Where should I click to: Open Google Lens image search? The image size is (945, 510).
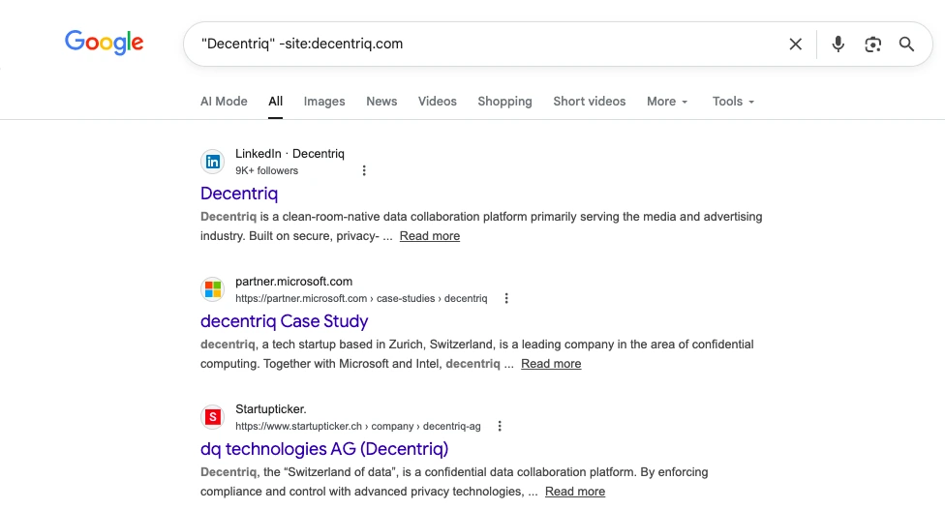[x=872, y=44]
